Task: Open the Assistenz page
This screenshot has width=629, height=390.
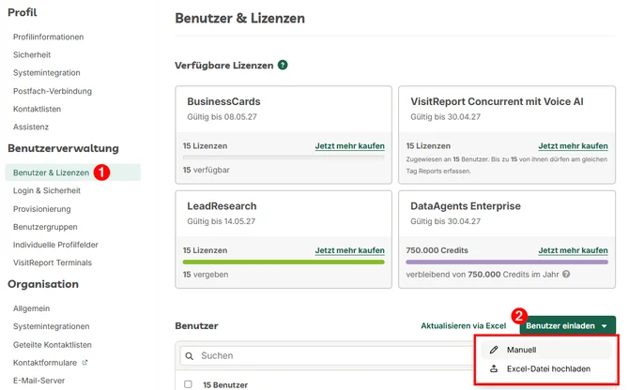Action: coord(30,127)
